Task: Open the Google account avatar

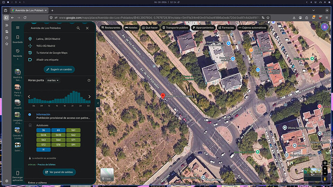Action: [324, 27]
